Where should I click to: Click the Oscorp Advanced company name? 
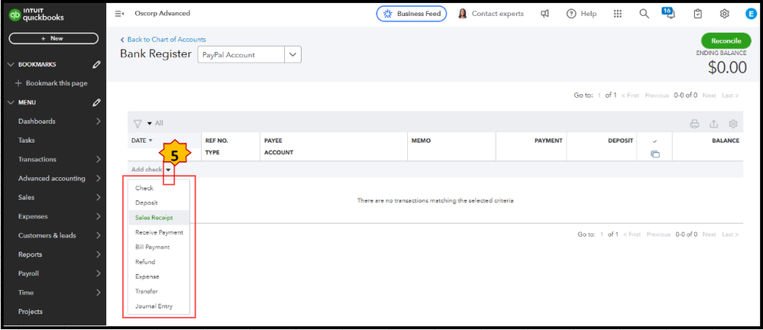163,13
